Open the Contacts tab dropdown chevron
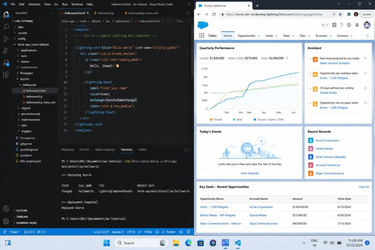The image size is (375, 250). pyautogui.click(x=352, y=36)
